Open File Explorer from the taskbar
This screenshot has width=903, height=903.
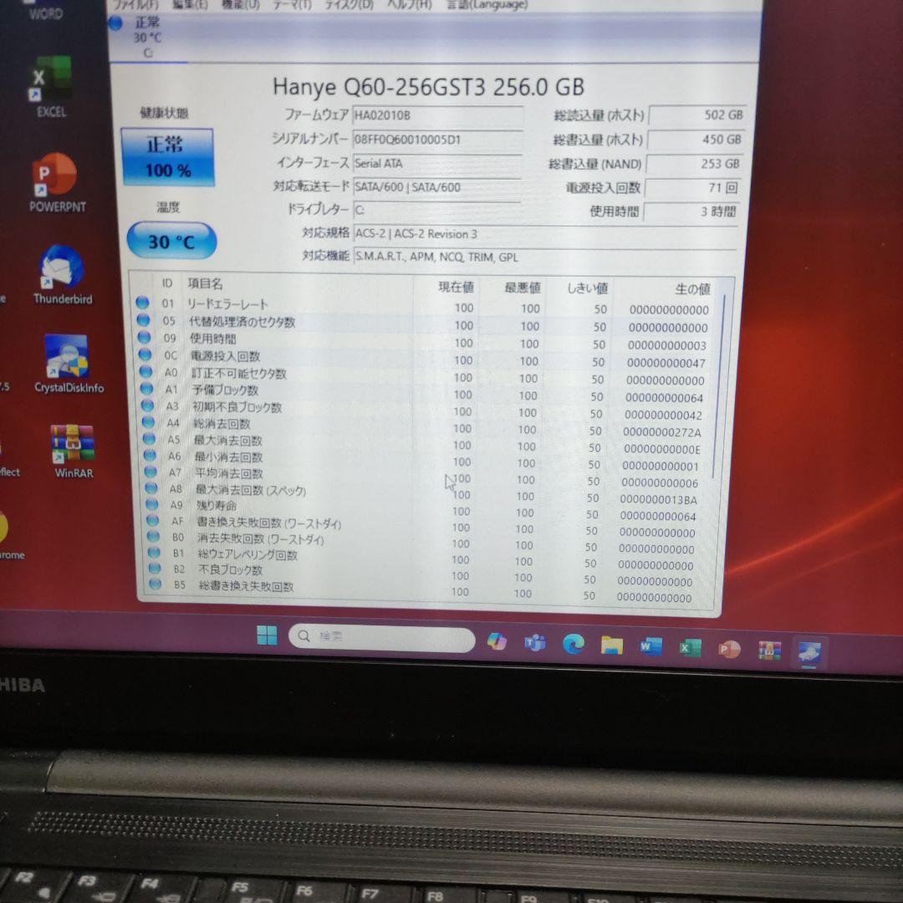point(612,645)
